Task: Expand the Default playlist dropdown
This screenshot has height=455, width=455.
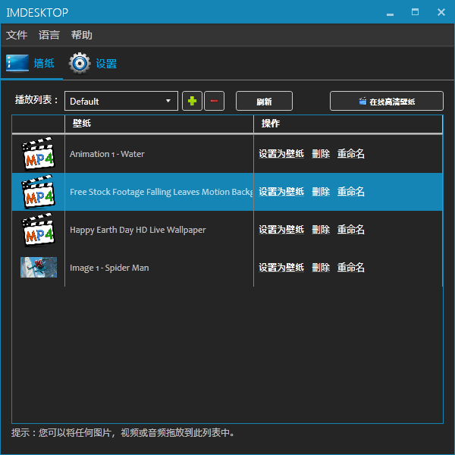Action: click(x=168, y=101)
